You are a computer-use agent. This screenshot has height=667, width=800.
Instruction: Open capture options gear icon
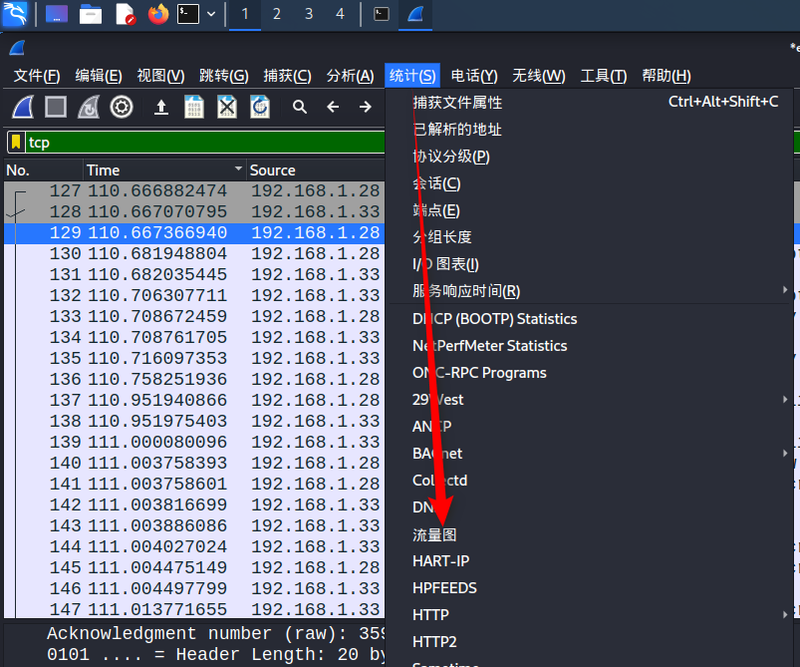pyautogui.click(x=122, y=108)
